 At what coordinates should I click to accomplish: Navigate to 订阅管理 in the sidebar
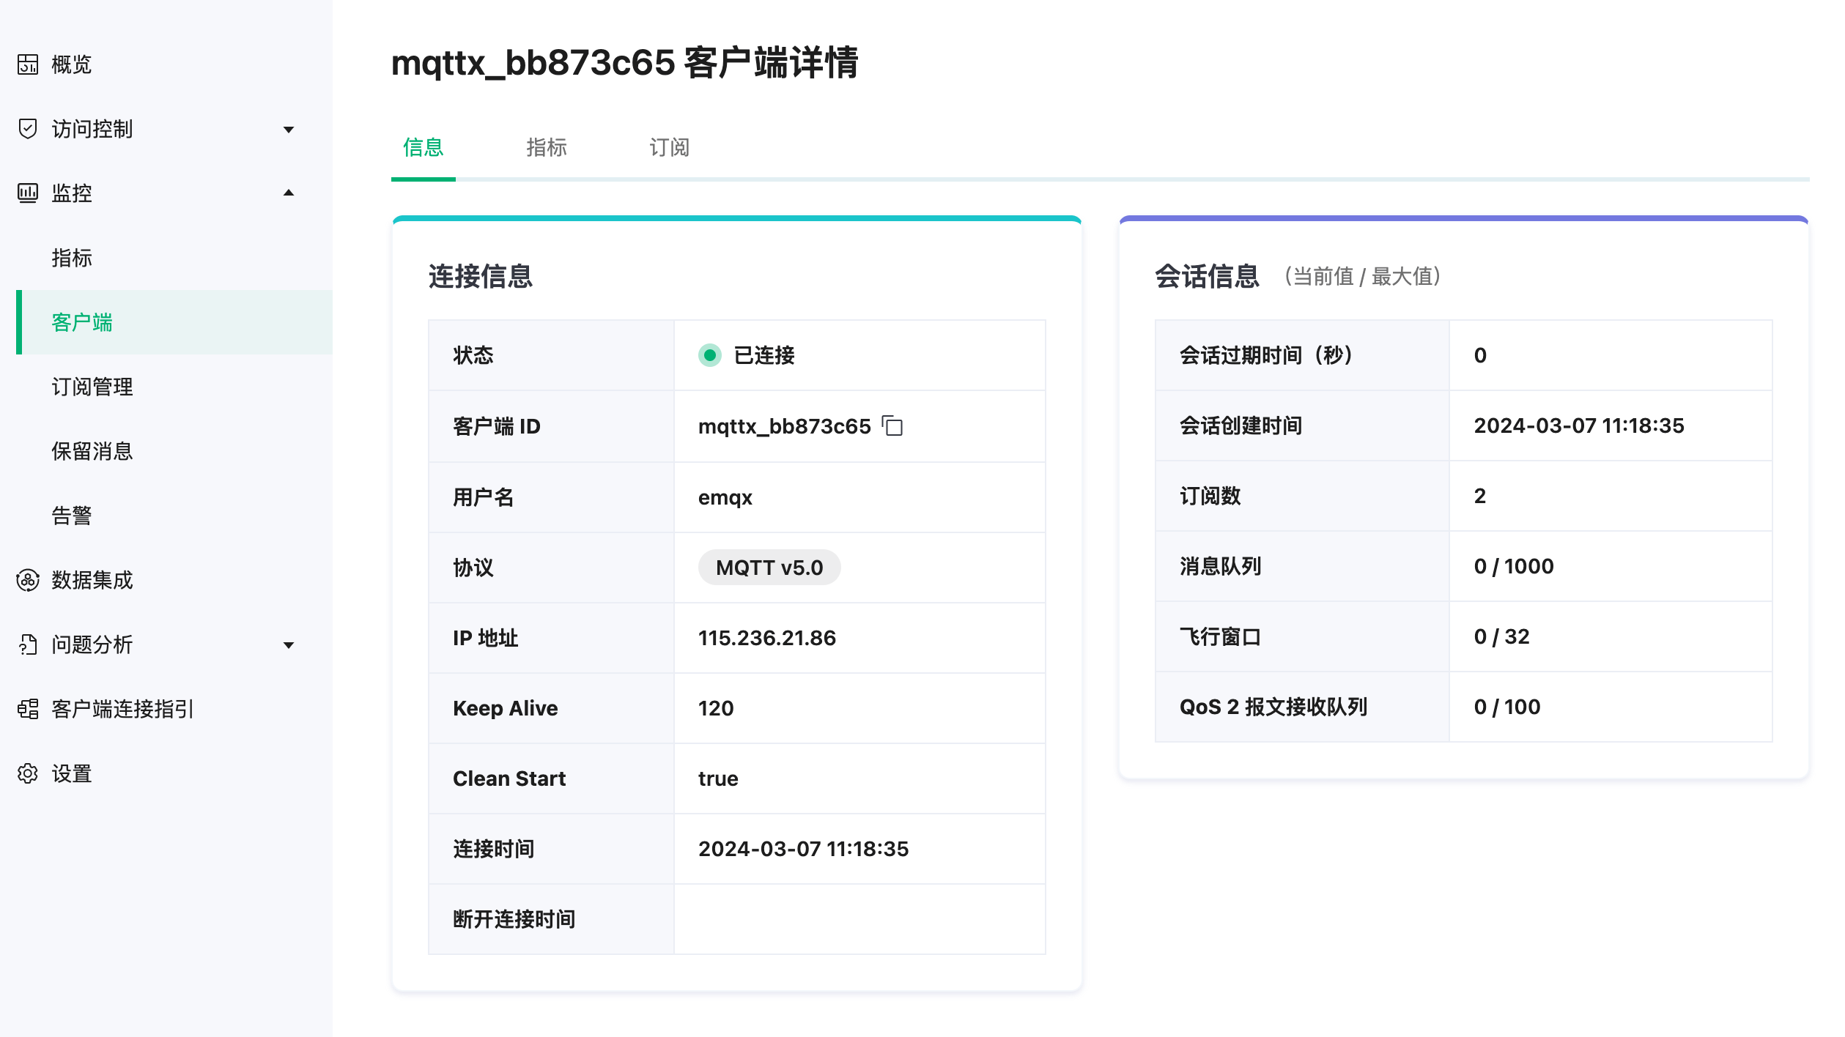90,387
